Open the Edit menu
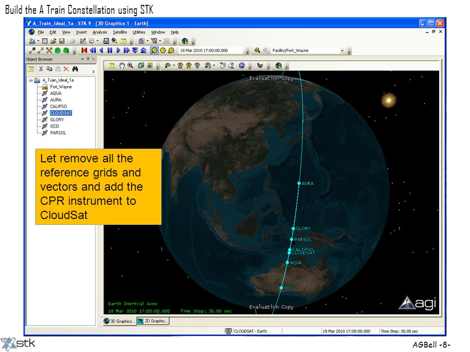 [53, 32]
